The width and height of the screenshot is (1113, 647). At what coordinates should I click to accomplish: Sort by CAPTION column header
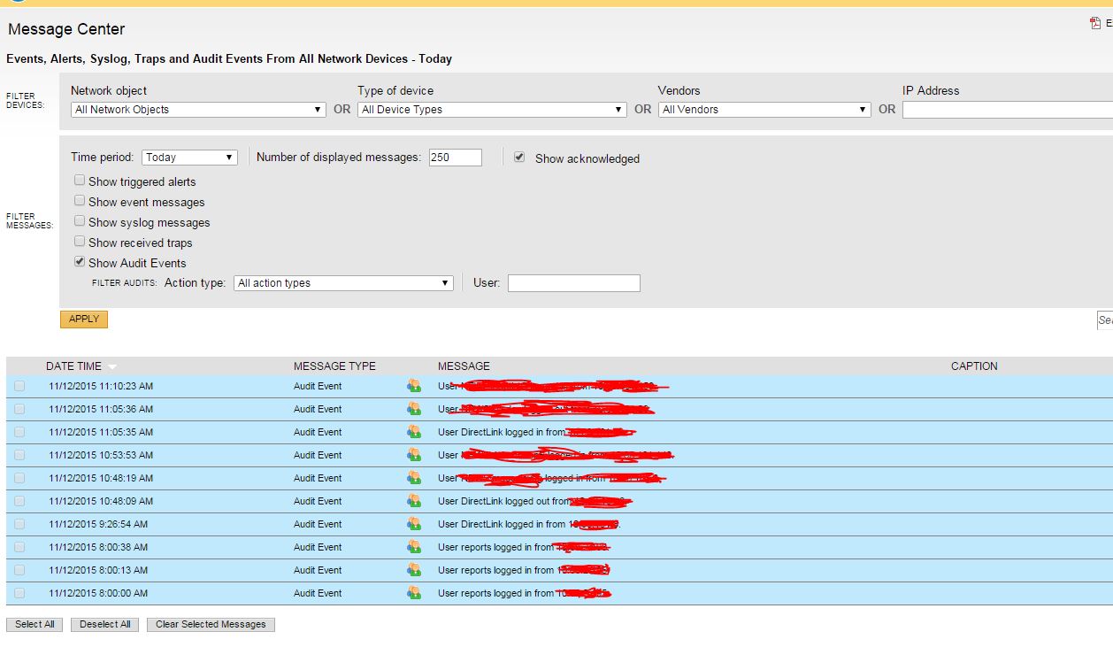974,366
